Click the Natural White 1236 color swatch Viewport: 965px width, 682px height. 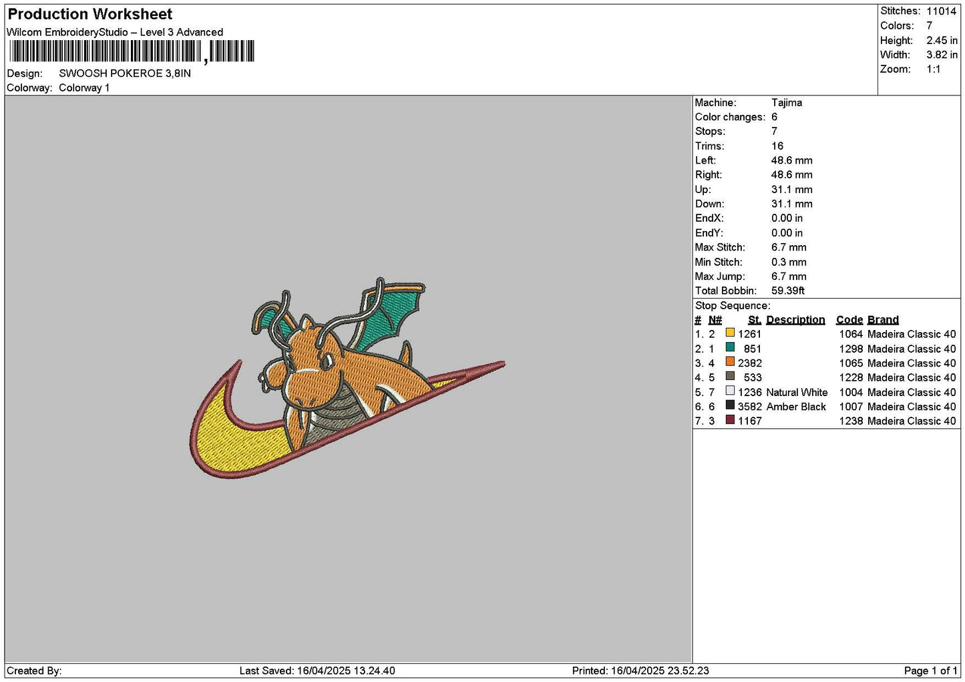click(x=730, y=391)
